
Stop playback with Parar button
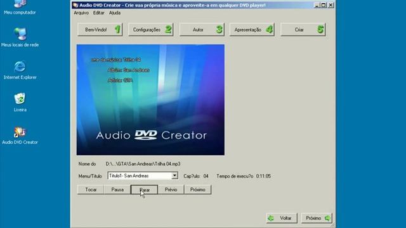click(144, 189)
